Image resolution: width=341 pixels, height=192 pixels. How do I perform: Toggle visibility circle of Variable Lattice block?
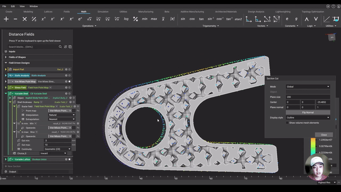pos(70,159)
